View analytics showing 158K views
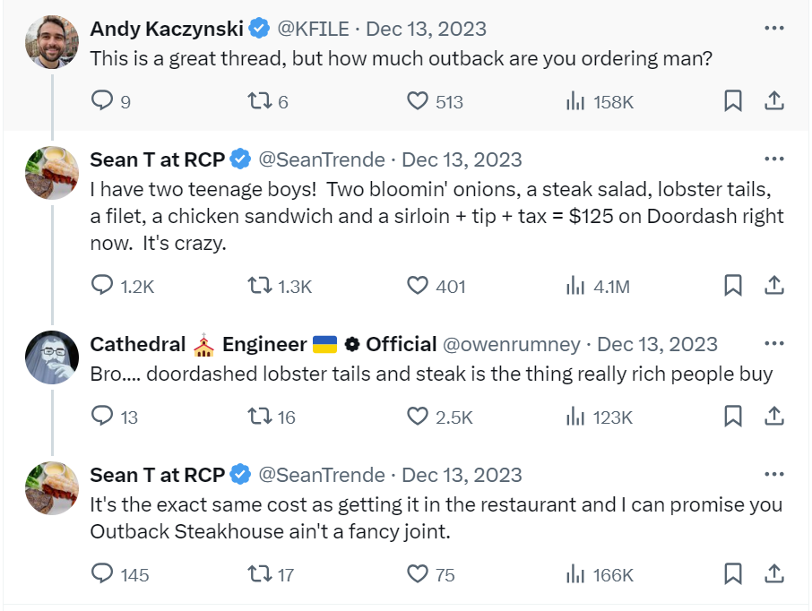 600,101
